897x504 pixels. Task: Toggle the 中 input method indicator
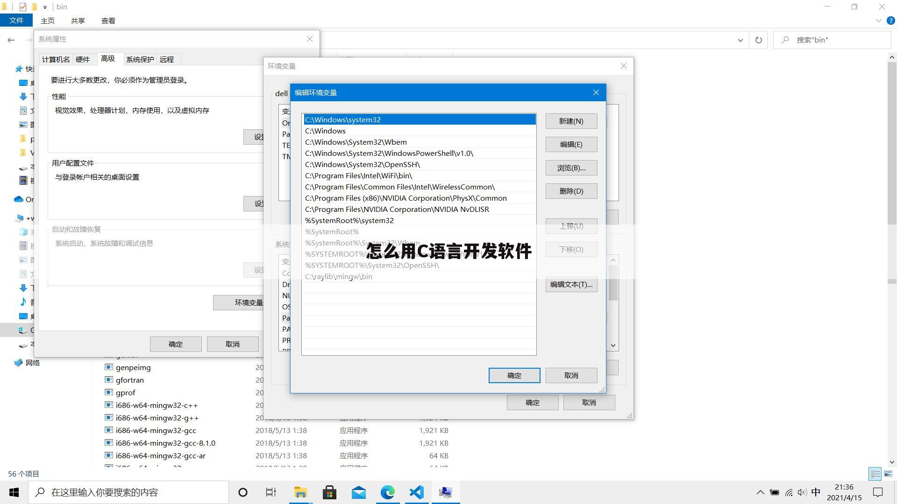[815, 492]
